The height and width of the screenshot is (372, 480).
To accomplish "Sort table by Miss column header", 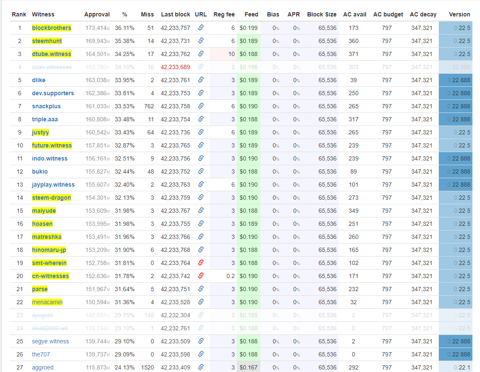I will 147,14.
